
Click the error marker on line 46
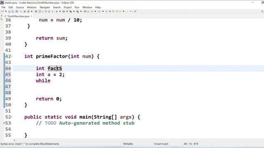[4, 81]
